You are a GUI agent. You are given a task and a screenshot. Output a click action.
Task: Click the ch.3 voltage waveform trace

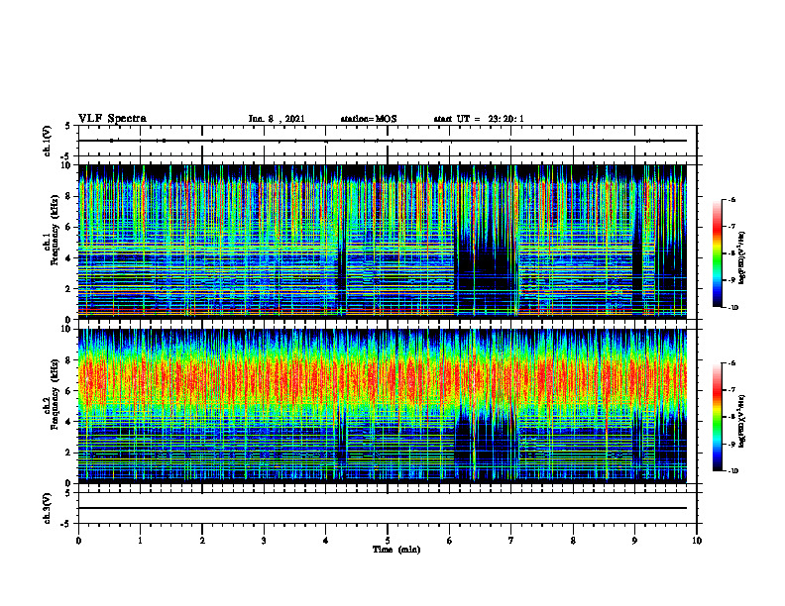pyautogui.click(x=383, y=508)
